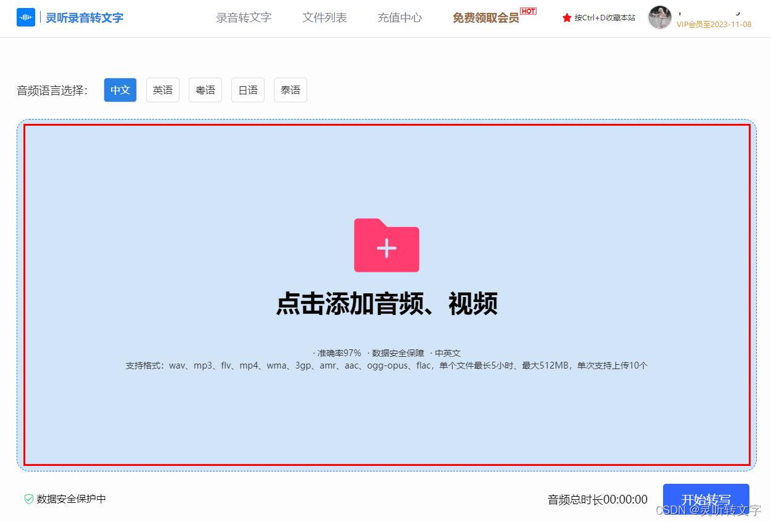Click the 音频语言选择 label
The height and width of the screenshot is (522, 771).
(52, 91)
